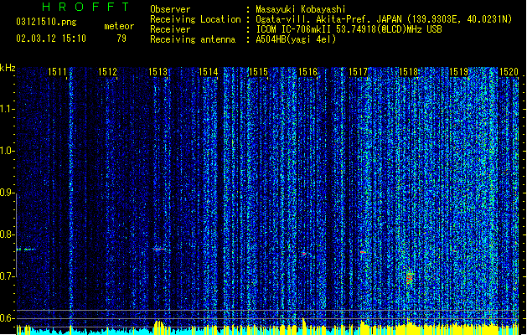Click the yellow signal level peak below 1513
The width and height of the screenshot is (527, 335).
tap(160, 327)
